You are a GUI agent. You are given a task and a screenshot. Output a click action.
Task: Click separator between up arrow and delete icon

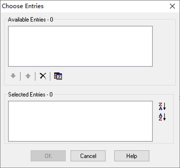point(35,76)
